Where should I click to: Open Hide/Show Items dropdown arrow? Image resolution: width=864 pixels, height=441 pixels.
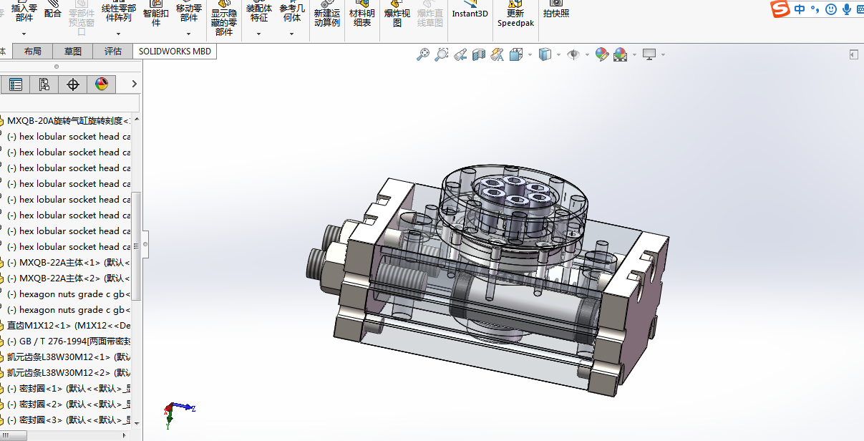click(587, 55)
